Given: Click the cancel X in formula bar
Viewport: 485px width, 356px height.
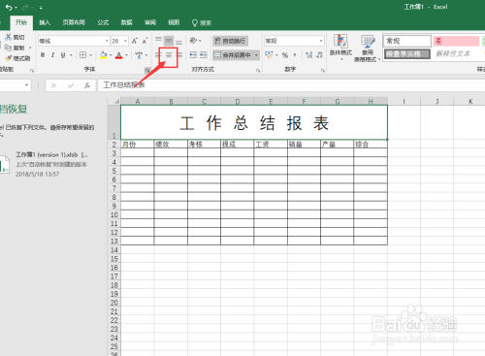Looking at the screenshot, I should 54,85.
